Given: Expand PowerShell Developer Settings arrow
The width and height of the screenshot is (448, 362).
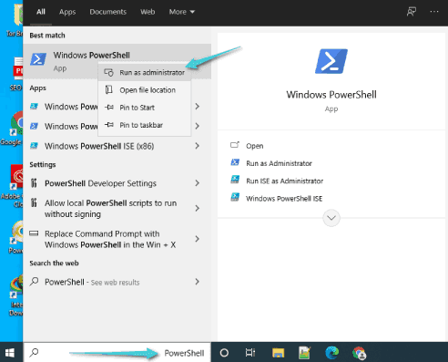Looking at the screenshot, I should coord(198,183).
